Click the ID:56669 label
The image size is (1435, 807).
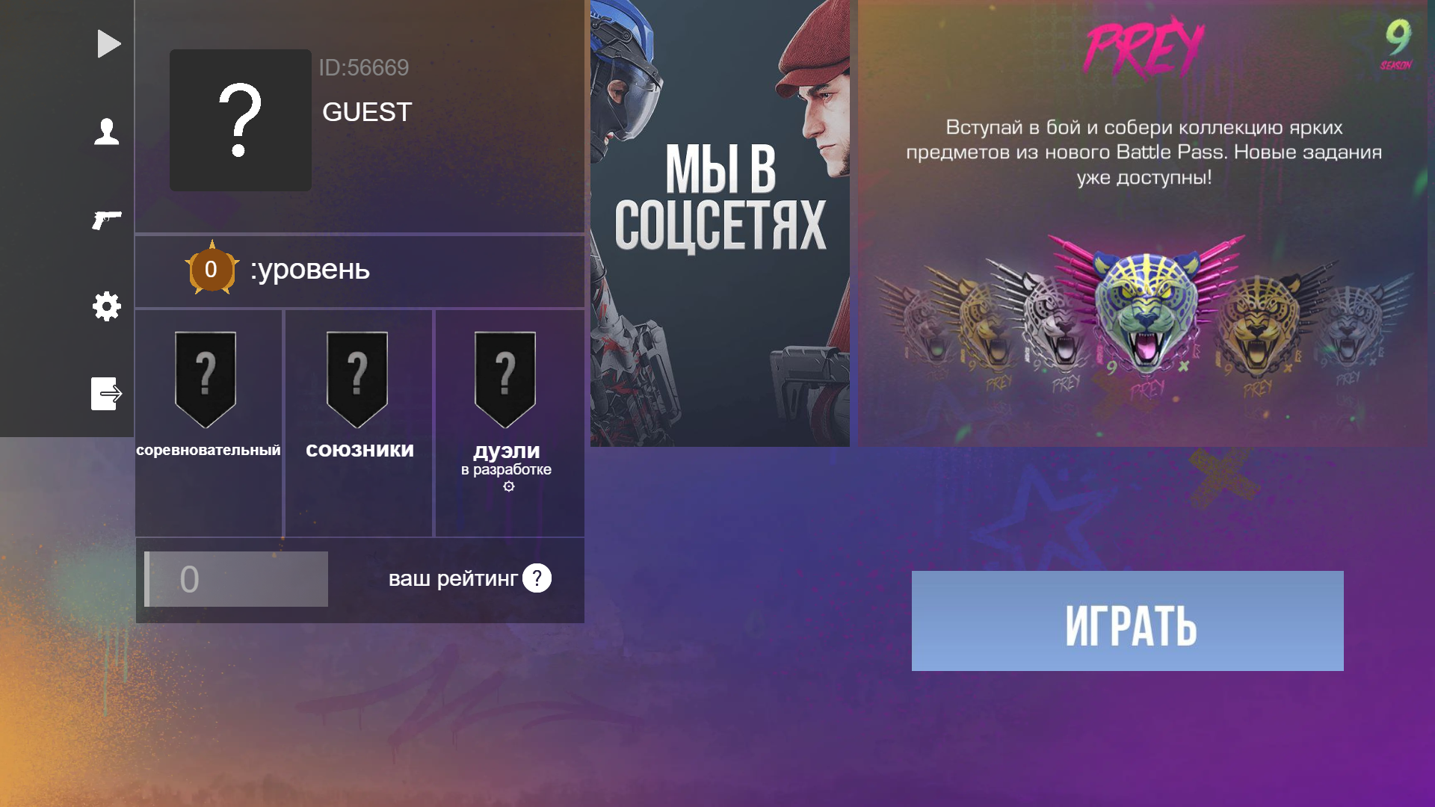coord(364,68)
